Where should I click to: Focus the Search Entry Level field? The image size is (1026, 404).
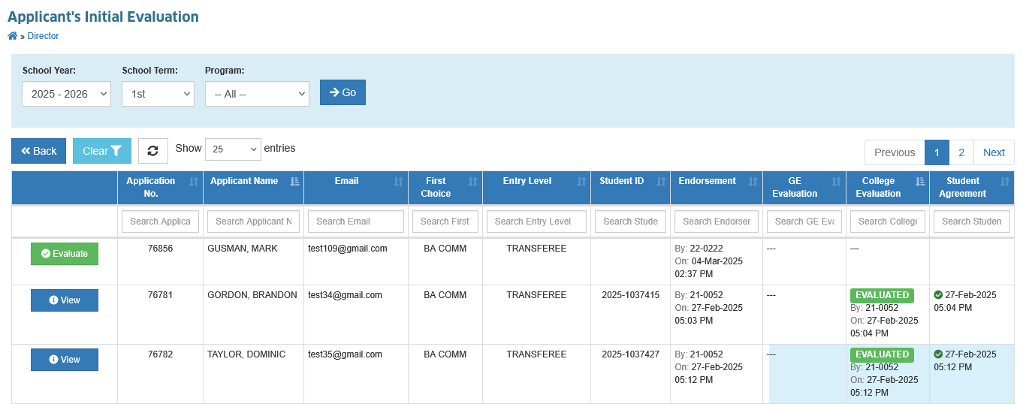pos(536,222)
